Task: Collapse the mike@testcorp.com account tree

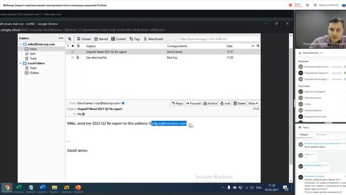Action: (21, 44)
